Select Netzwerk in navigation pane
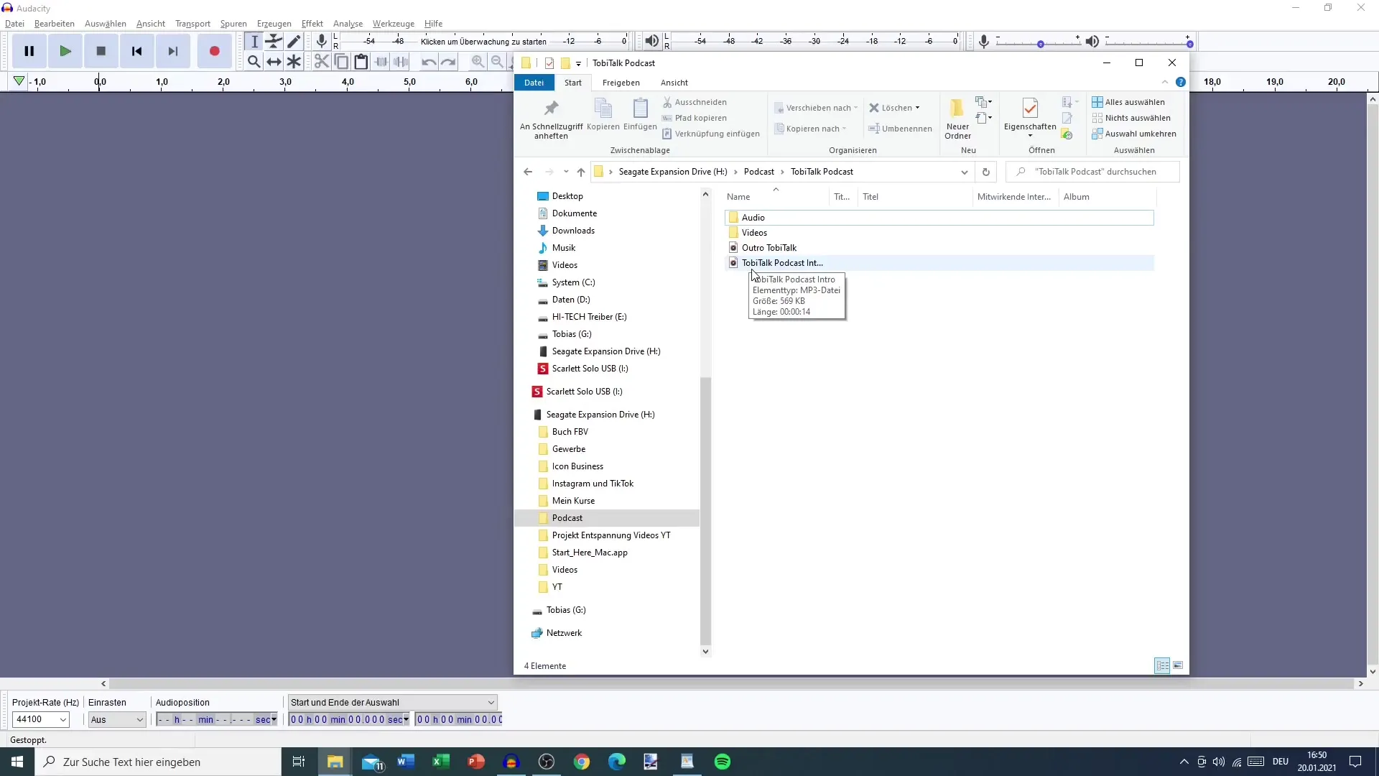The image size is (1379, 776). (x=564, y=633)
